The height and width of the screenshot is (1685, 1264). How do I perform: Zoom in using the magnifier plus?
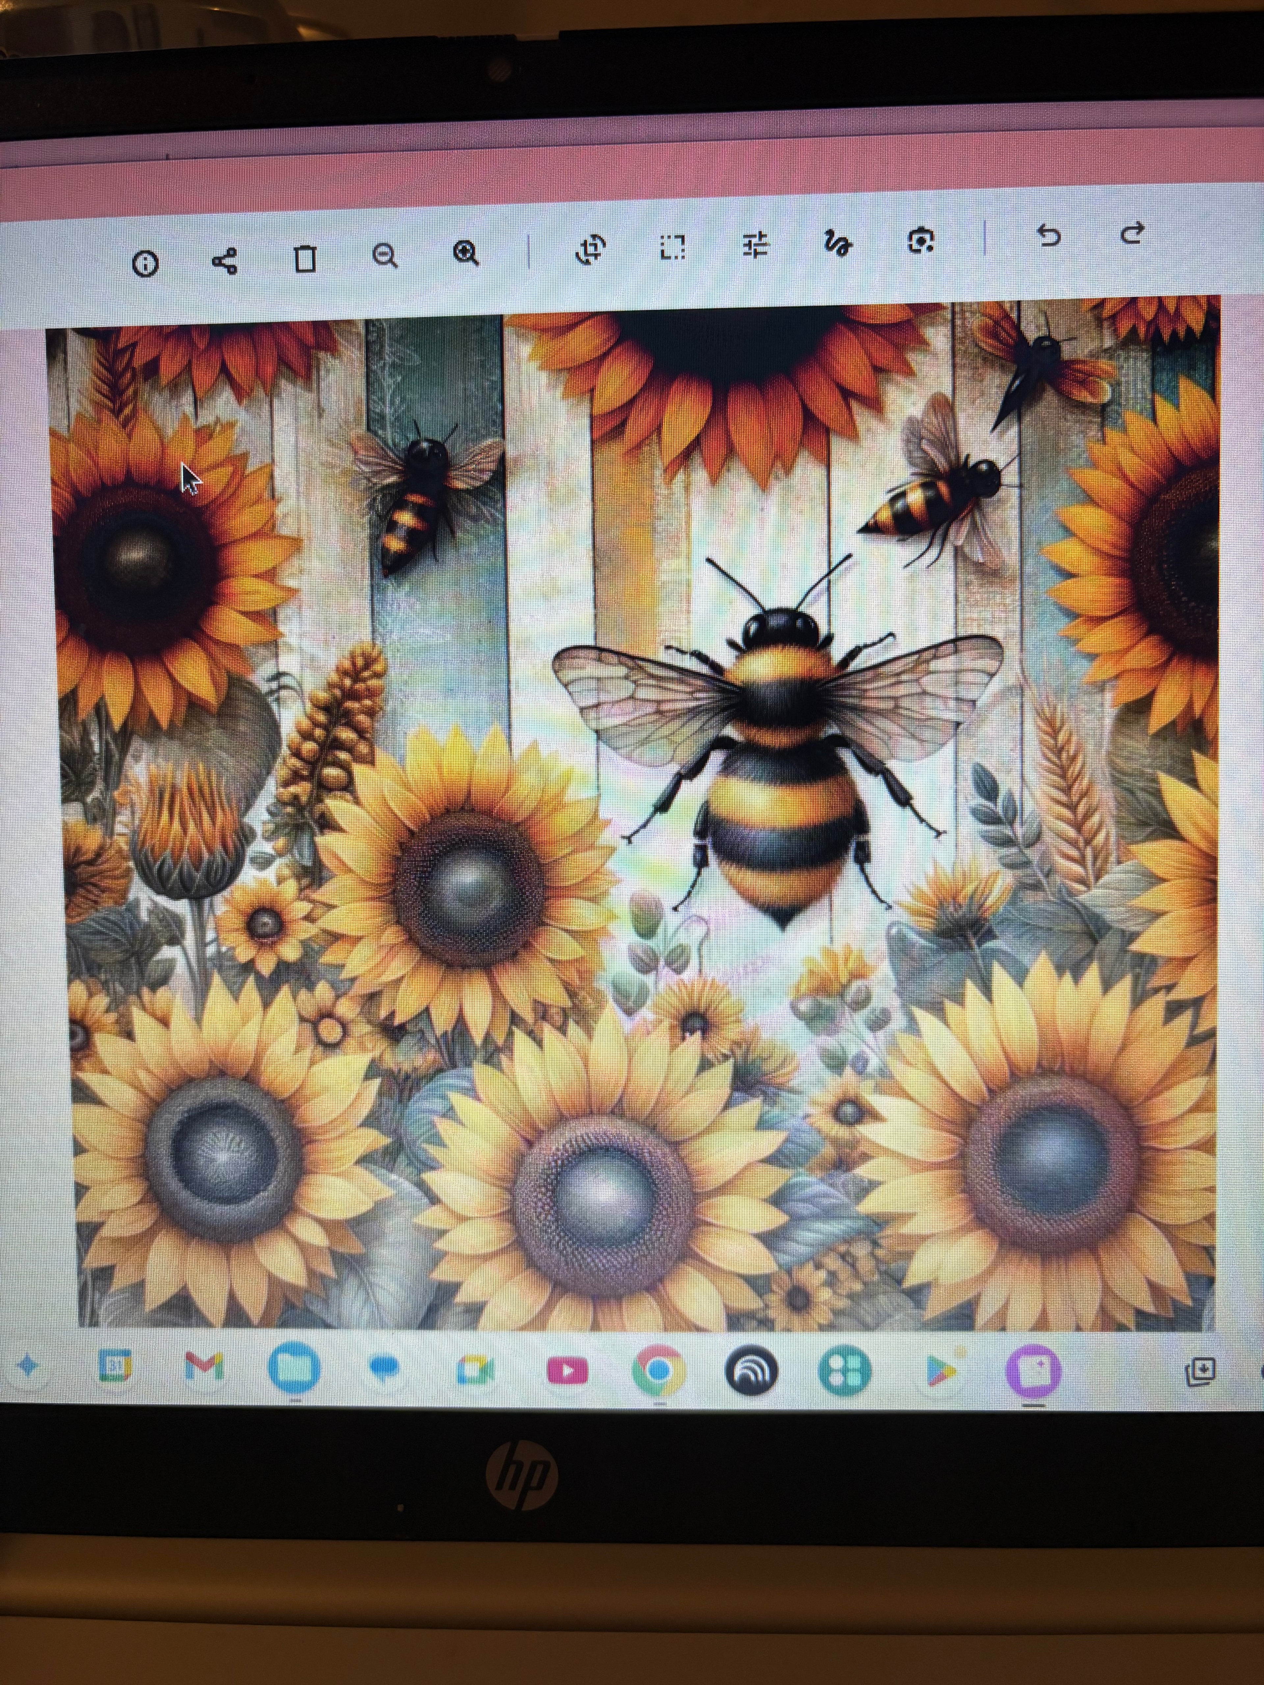[465, 252]
